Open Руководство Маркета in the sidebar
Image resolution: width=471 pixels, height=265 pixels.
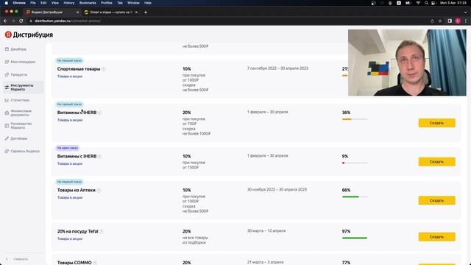18,126
